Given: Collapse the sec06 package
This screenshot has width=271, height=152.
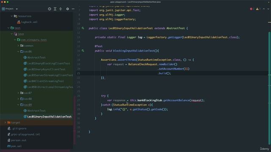Looking at the screenshot, I should tap(18, 52).
